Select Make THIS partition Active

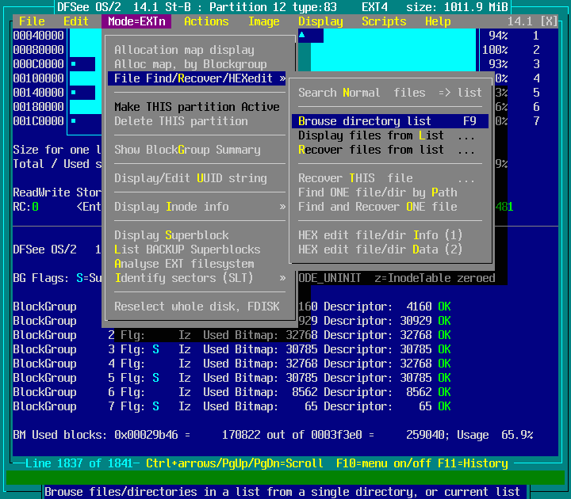(x=197, y=107)
